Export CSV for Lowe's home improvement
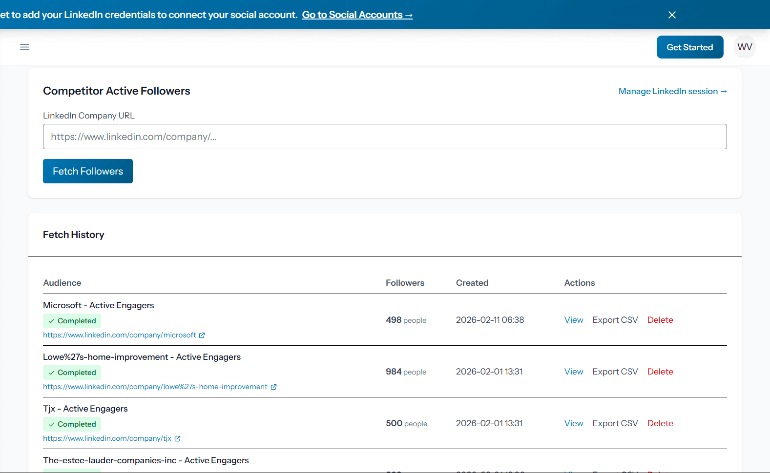 [615, 372]
